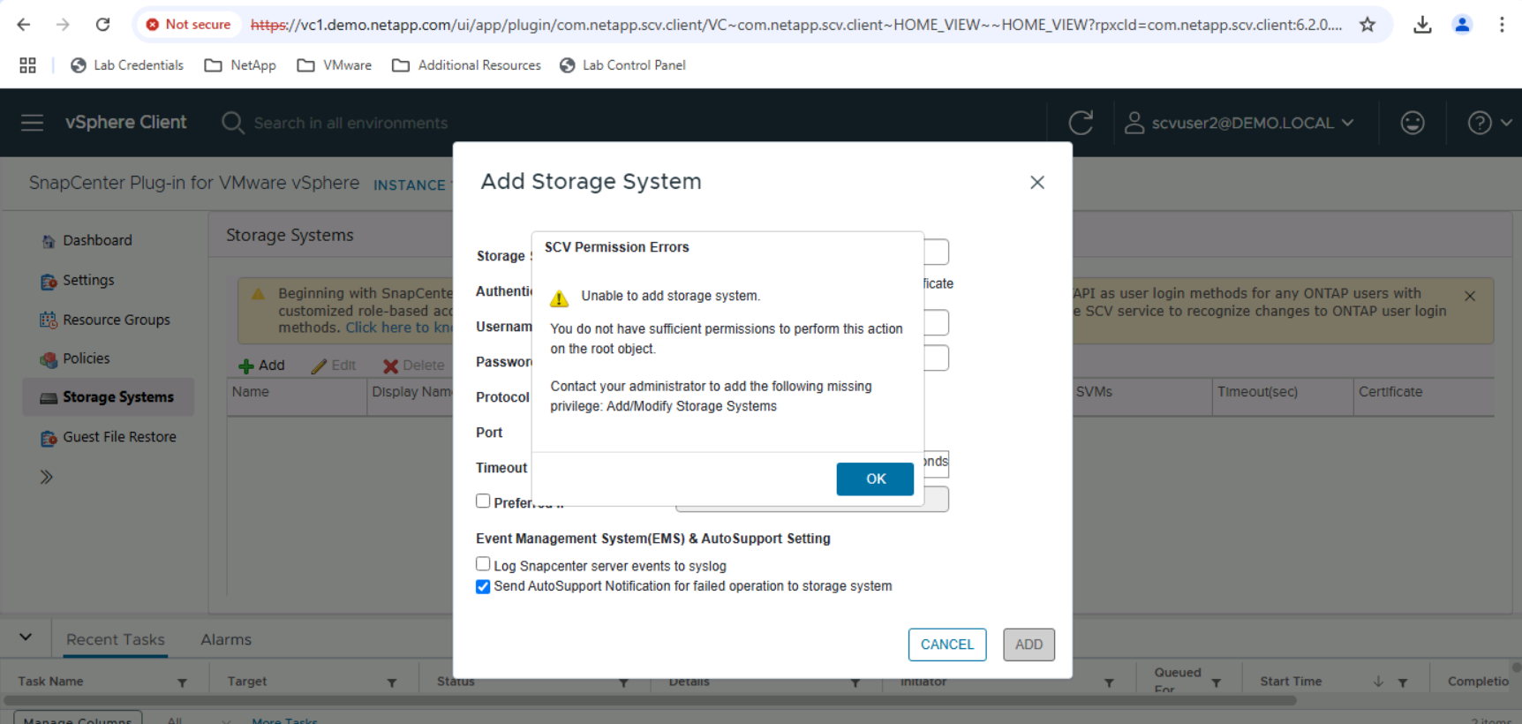Open Policies in the sidebar
The height and width of the screenshot is (724, 1522).
point(87,358)
